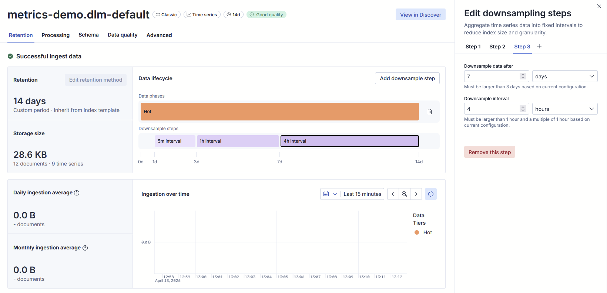Open the Data quality tab
Image resolution: width=607 pixels, height=293 pixels.
[123, 35]
